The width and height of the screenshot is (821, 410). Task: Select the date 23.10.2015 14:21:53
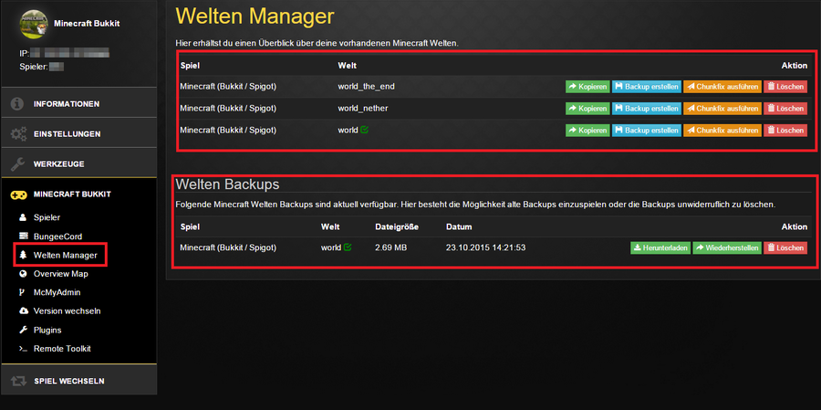coord(485,247)
